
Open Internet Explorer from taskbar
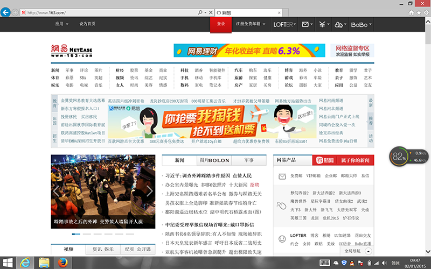(25, 263)
